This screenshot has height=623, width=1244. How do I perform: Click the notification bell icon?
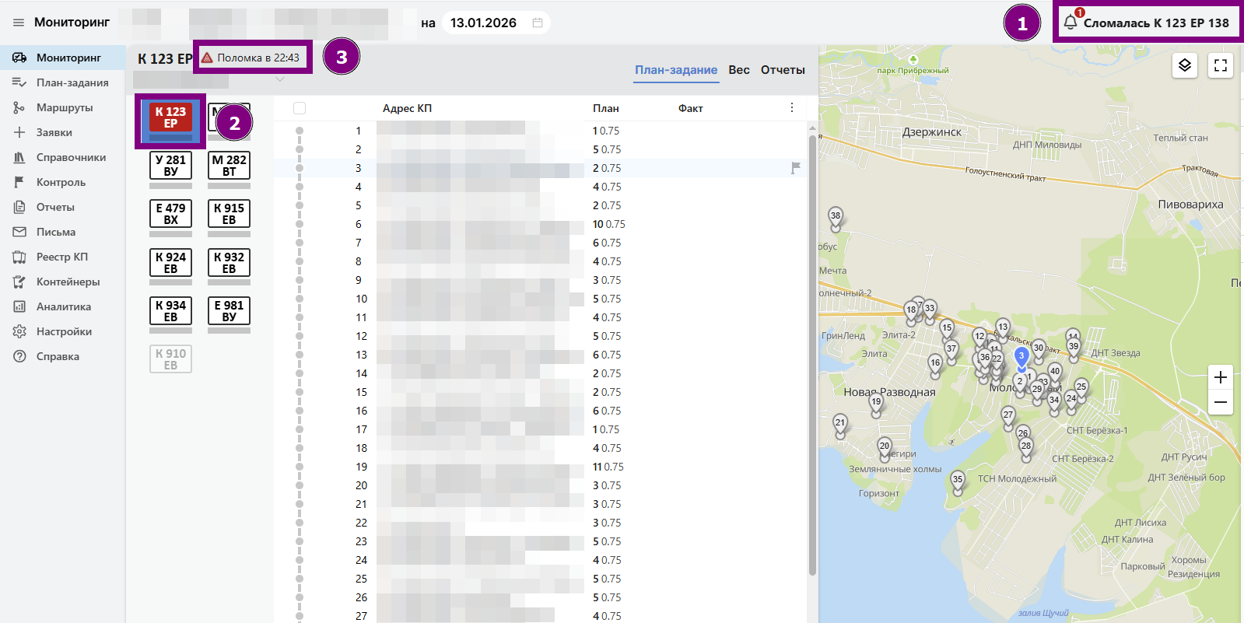coord(1071,23)
